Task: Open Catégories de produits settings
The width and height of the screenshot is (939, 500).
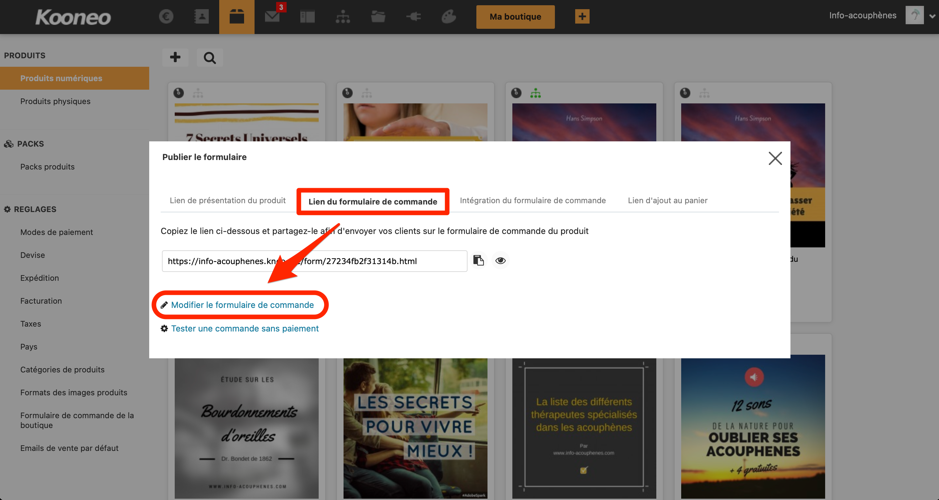Action: (x=62, y=369)
